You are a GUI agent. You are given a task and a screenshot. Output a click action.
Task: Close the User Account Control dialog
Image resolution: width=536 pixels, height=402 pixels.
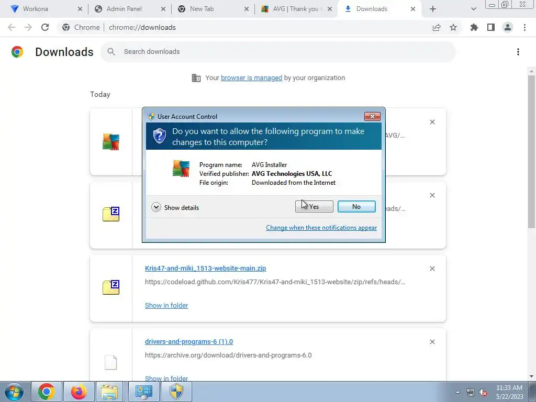(372, 117)
